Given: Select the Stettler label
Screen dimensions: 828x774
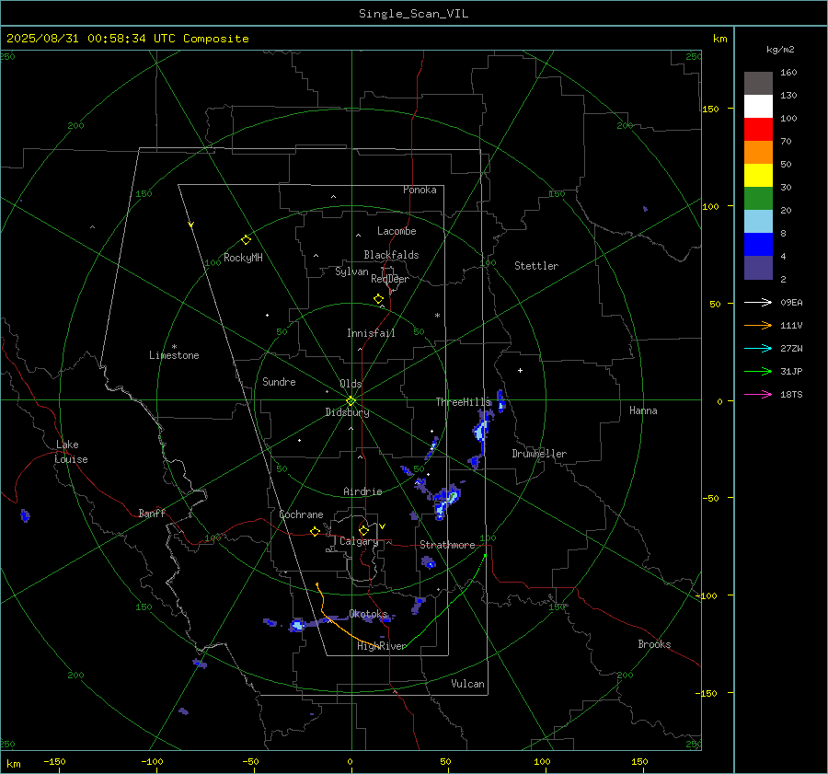Looking at the screenshot, I should click(x=536, y=266).
